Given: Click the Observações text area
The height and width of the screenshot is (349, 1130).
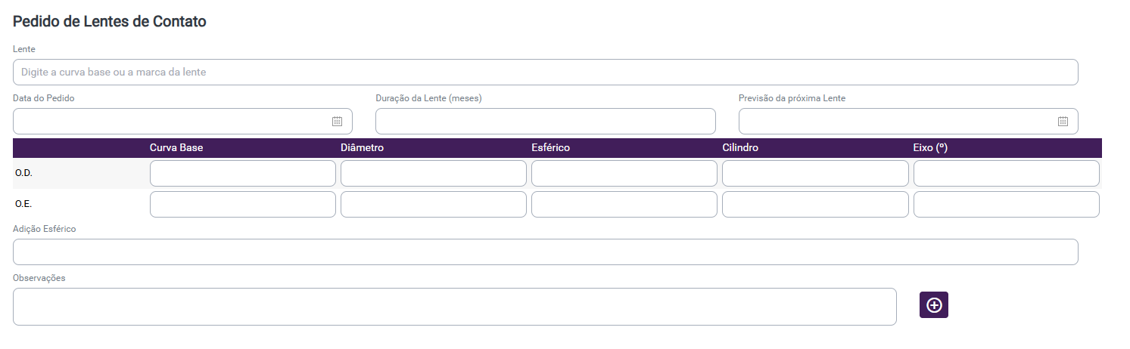Looking at the screenshot, I should [454, 306].
